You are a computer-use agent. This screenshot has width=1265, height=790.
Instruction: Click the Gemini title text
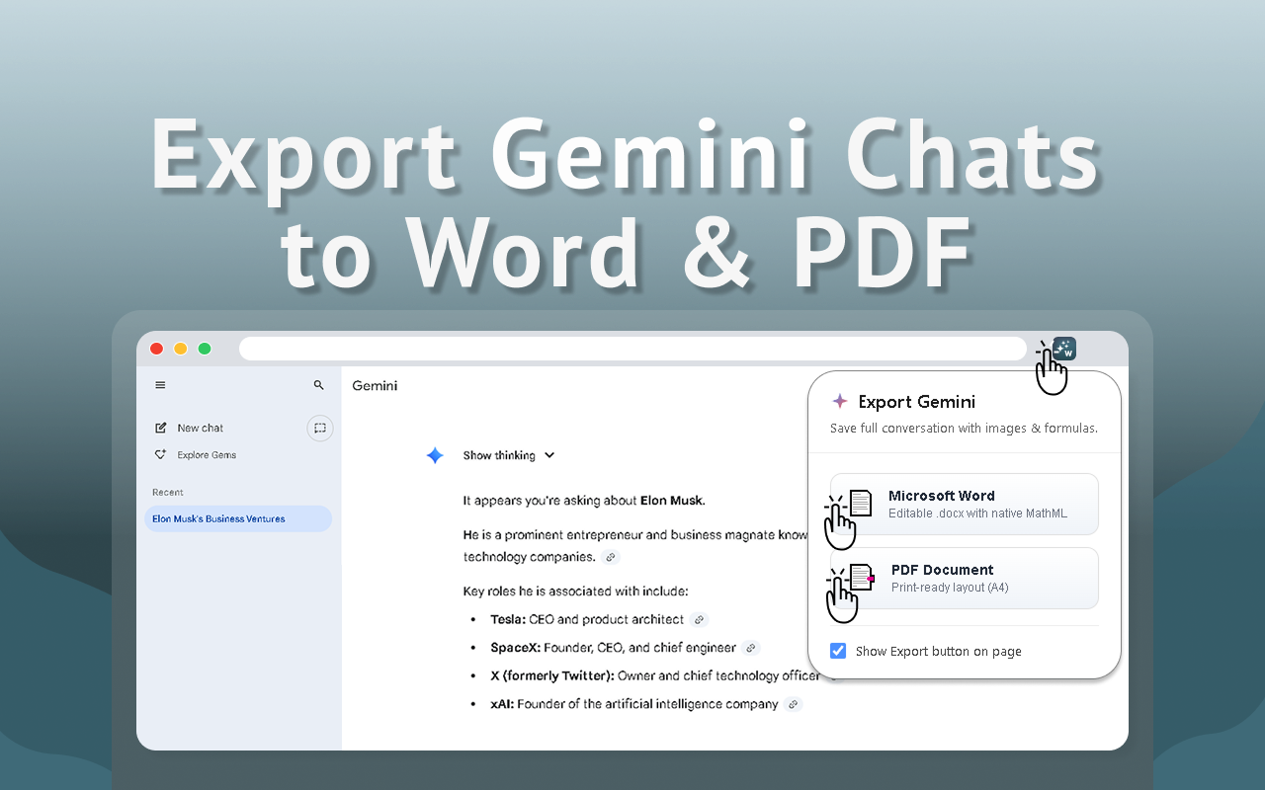point(375,385)
